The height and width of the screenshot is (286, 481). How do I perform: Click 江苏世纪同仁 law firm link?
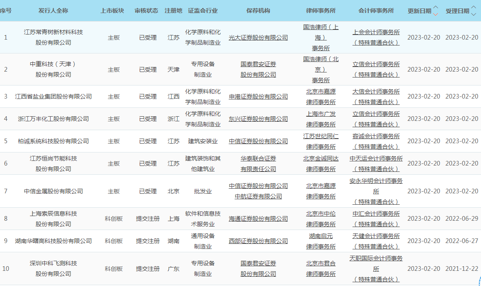point(321,136)
